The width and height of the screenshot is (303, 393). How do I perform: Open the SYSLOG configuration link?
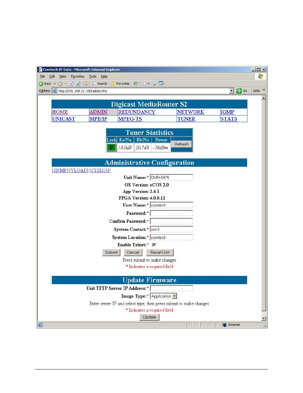point(100,171)
